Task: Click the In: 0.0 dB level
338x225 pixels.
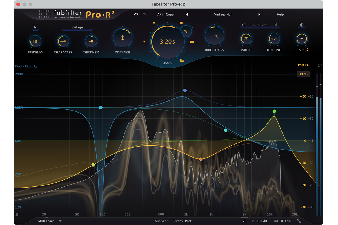Action: tap(259, 221)
